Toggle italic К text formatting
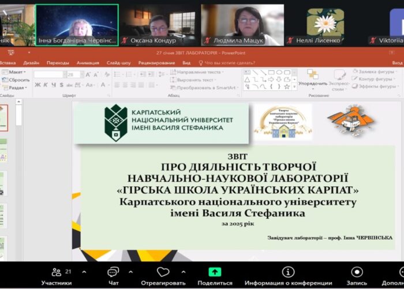This screenshot has width=404, height=289. click(x=45, y=85)
